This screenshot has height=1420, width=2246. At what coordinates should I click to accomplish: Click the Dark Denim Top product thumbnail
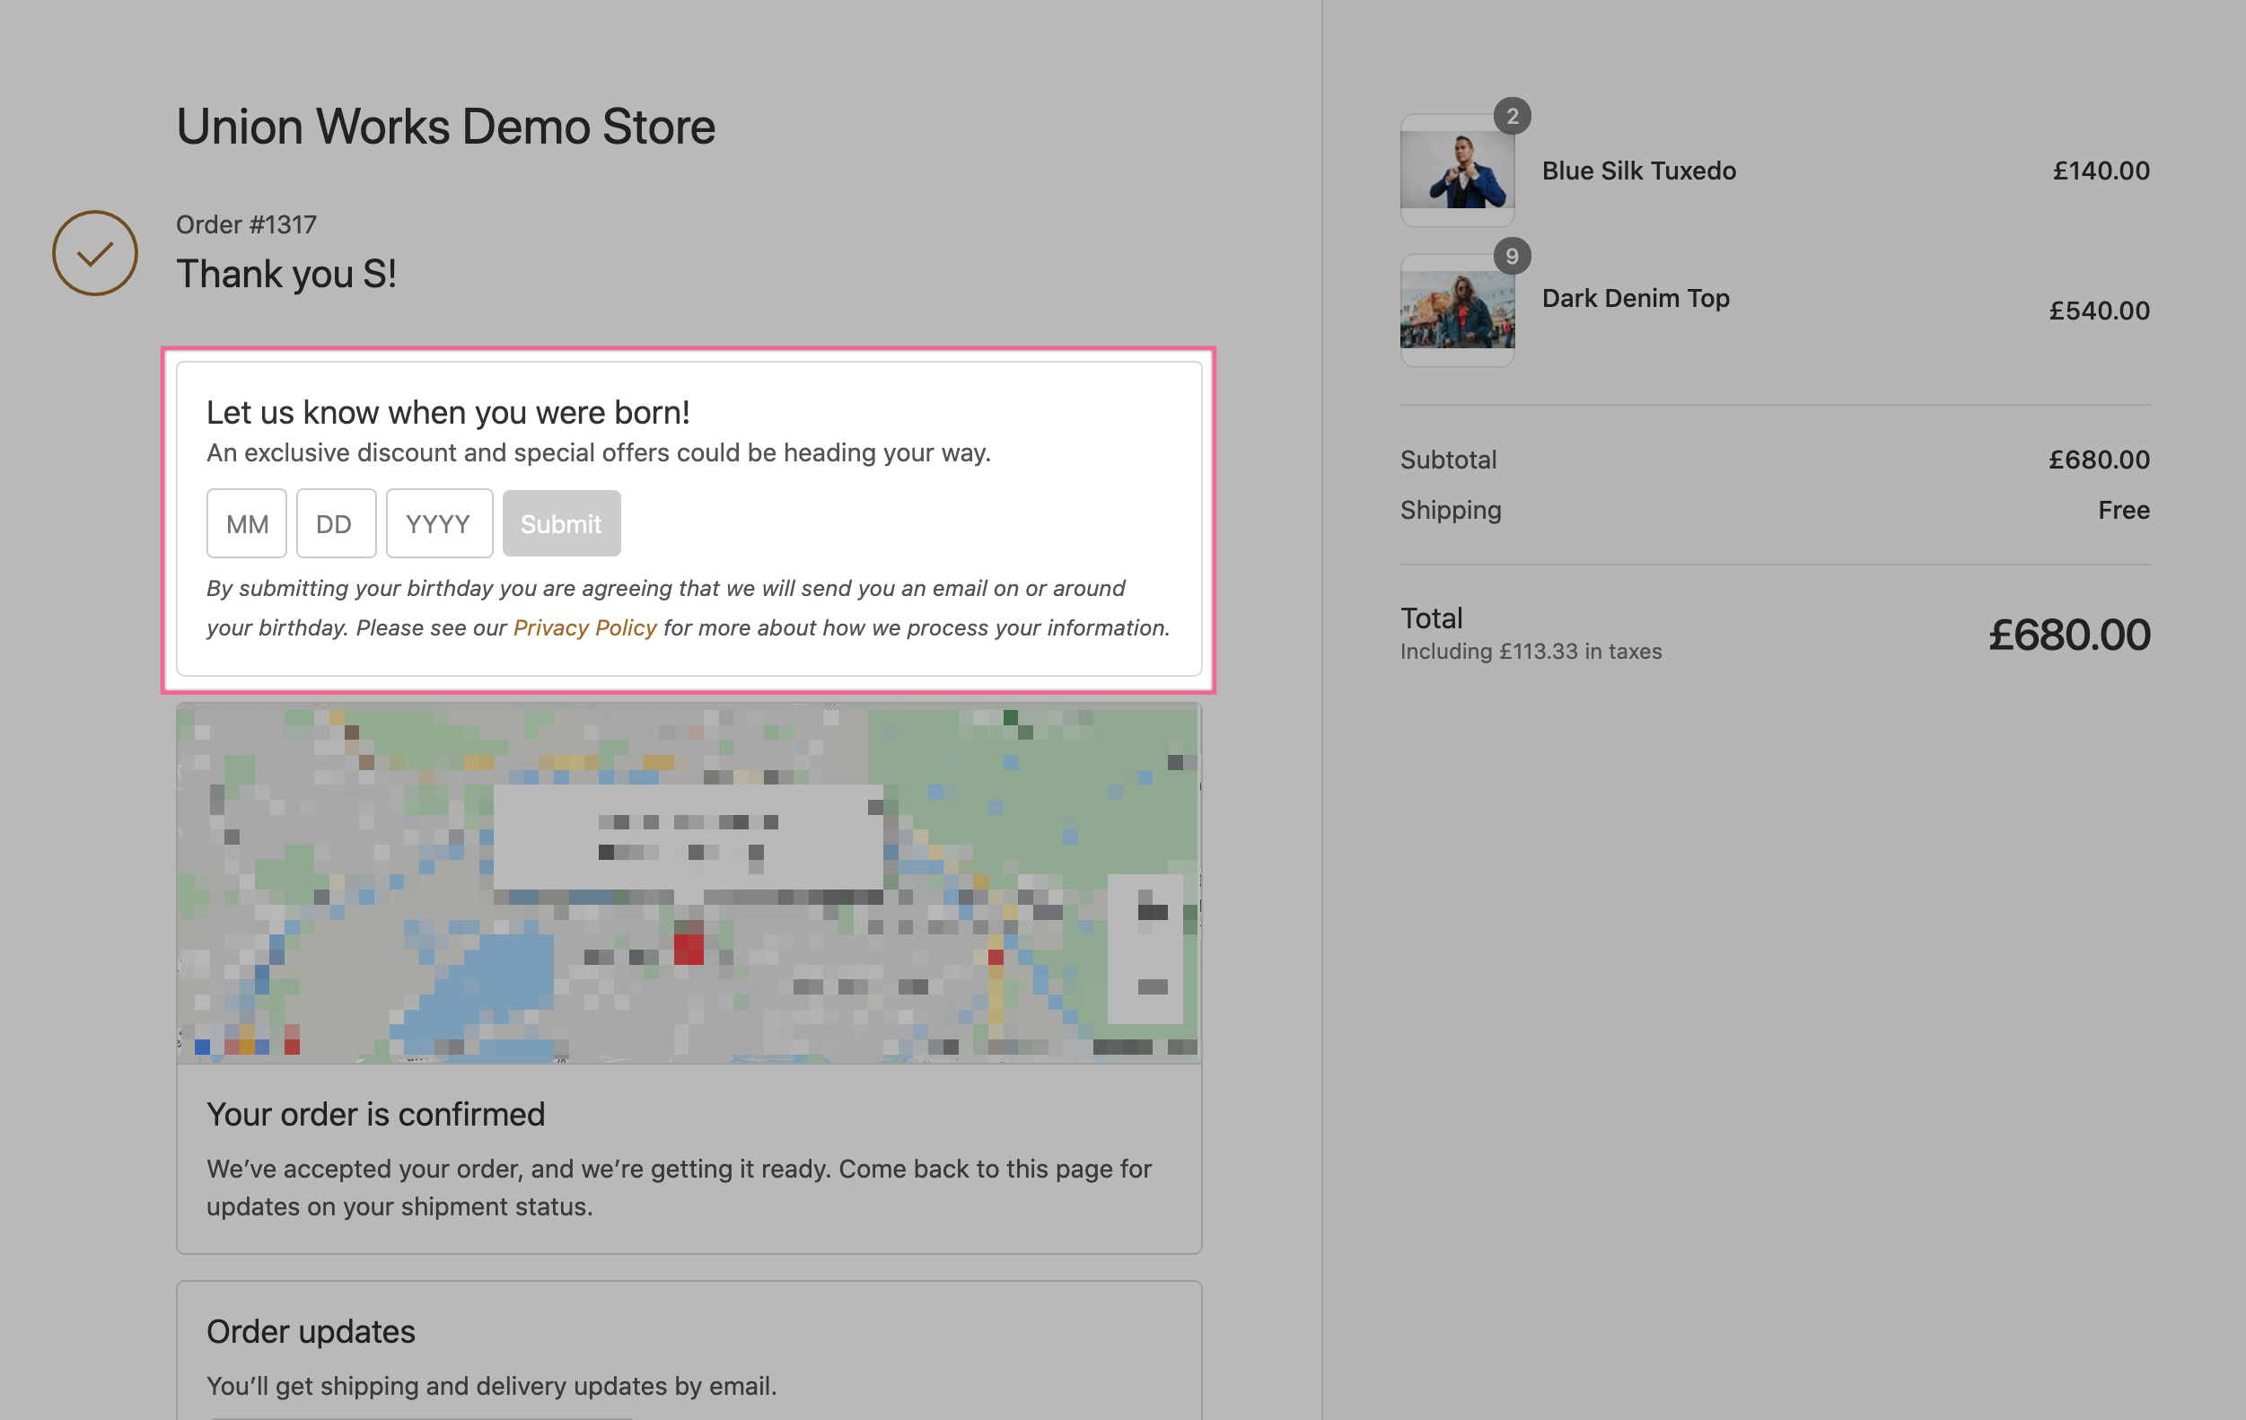click(1456, 311)
